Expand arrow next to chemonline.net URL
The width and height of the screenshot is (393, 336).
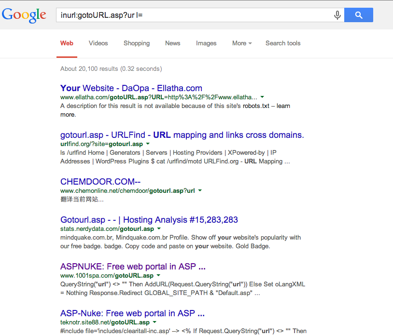[200, 190]
